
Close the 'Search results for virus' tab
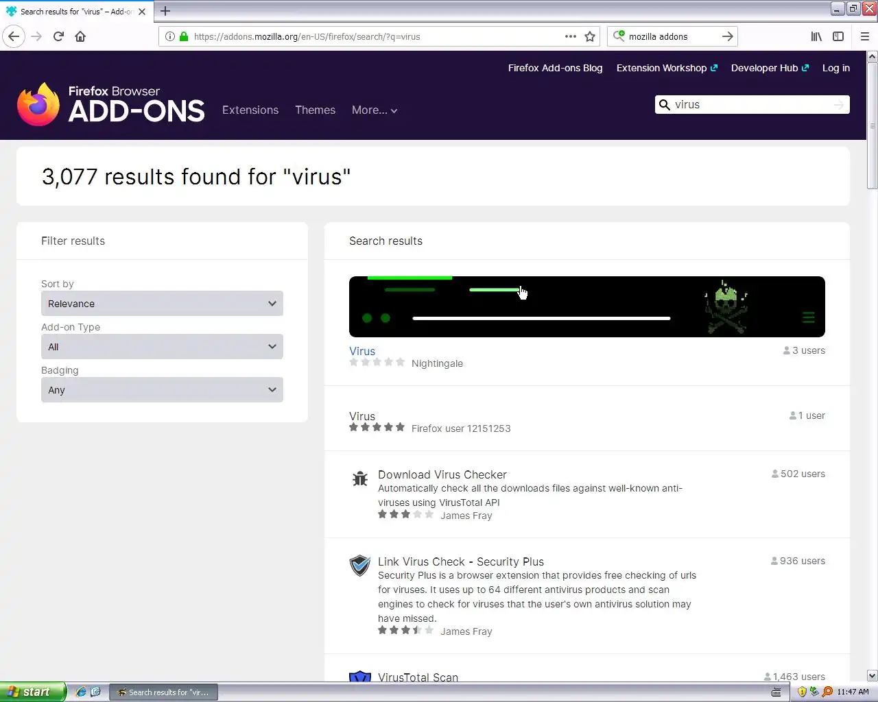142,11
